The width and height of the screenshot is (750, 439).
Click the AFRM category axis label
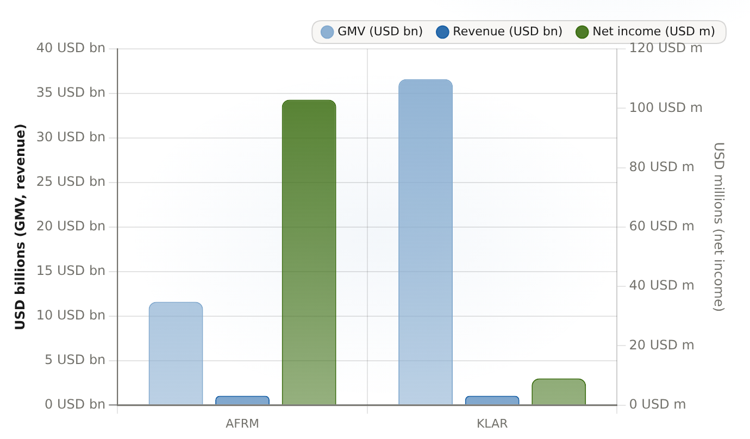(x=242, y=424)
